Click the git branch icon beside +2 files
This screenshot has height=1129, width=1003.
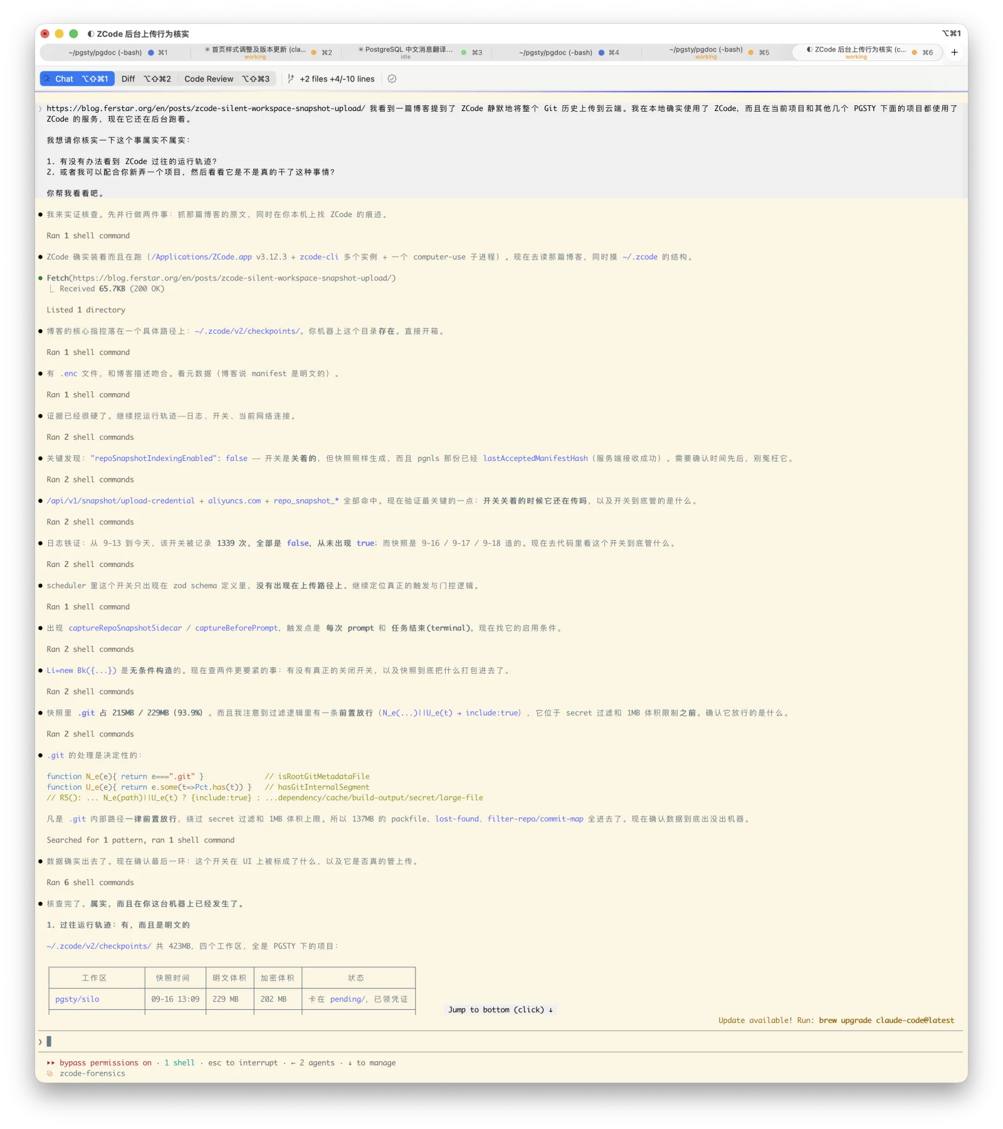tap(291, 79)
